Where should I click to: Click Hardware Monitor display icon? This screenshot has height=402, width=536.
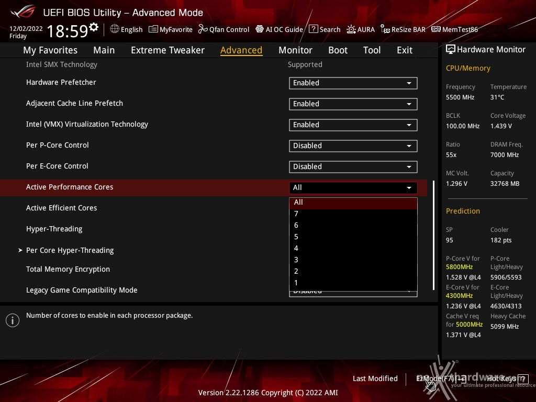pos(451,50)
